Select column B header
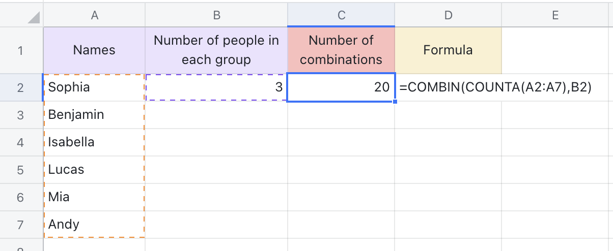The width and height of the screenshot is (613, 251). [216, 15]
